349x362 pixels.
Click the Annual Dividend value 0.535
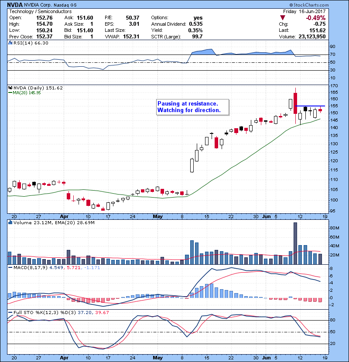click(196, 24)
